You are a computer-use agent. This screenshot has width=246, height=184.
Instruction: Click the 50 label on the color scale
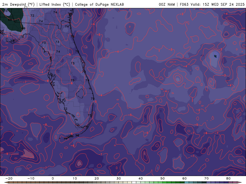tap(163, 178)
